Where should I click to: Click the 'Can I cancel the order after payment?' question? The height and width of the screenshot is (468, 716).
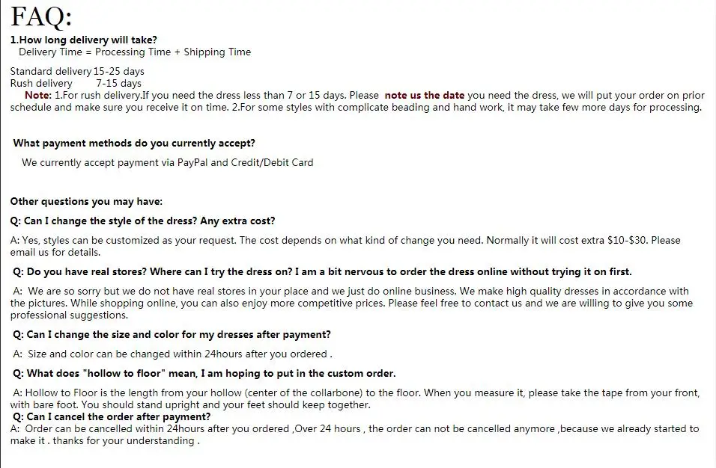tap(112, 417)
